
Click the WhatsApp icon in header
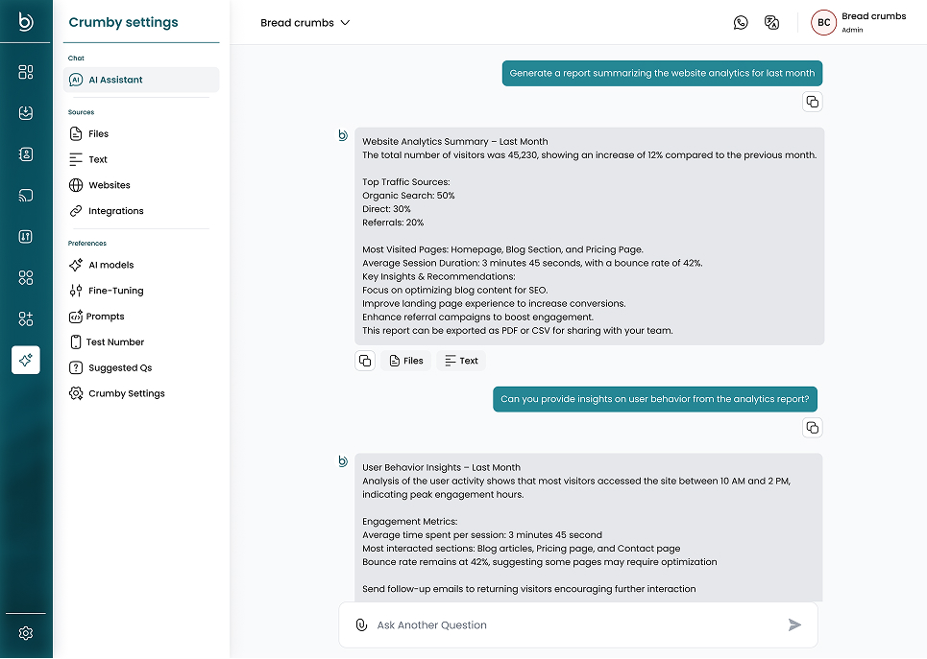click(x=741, y=23)
